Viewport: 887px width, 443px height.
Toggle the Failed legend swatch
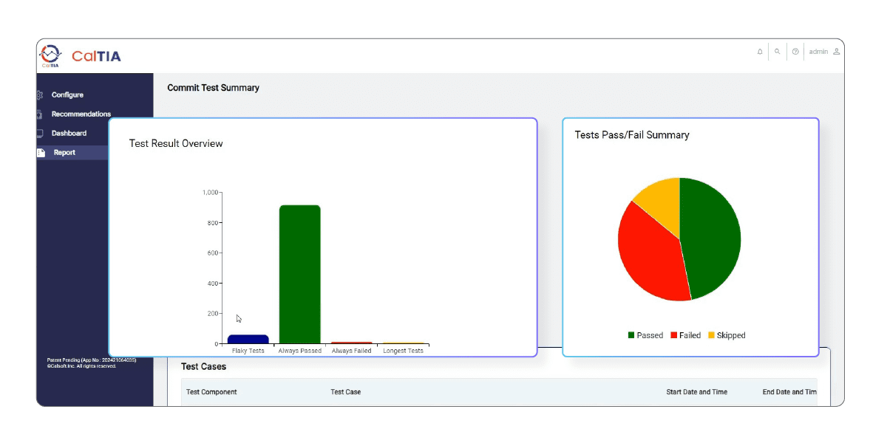tap(673, 335)
